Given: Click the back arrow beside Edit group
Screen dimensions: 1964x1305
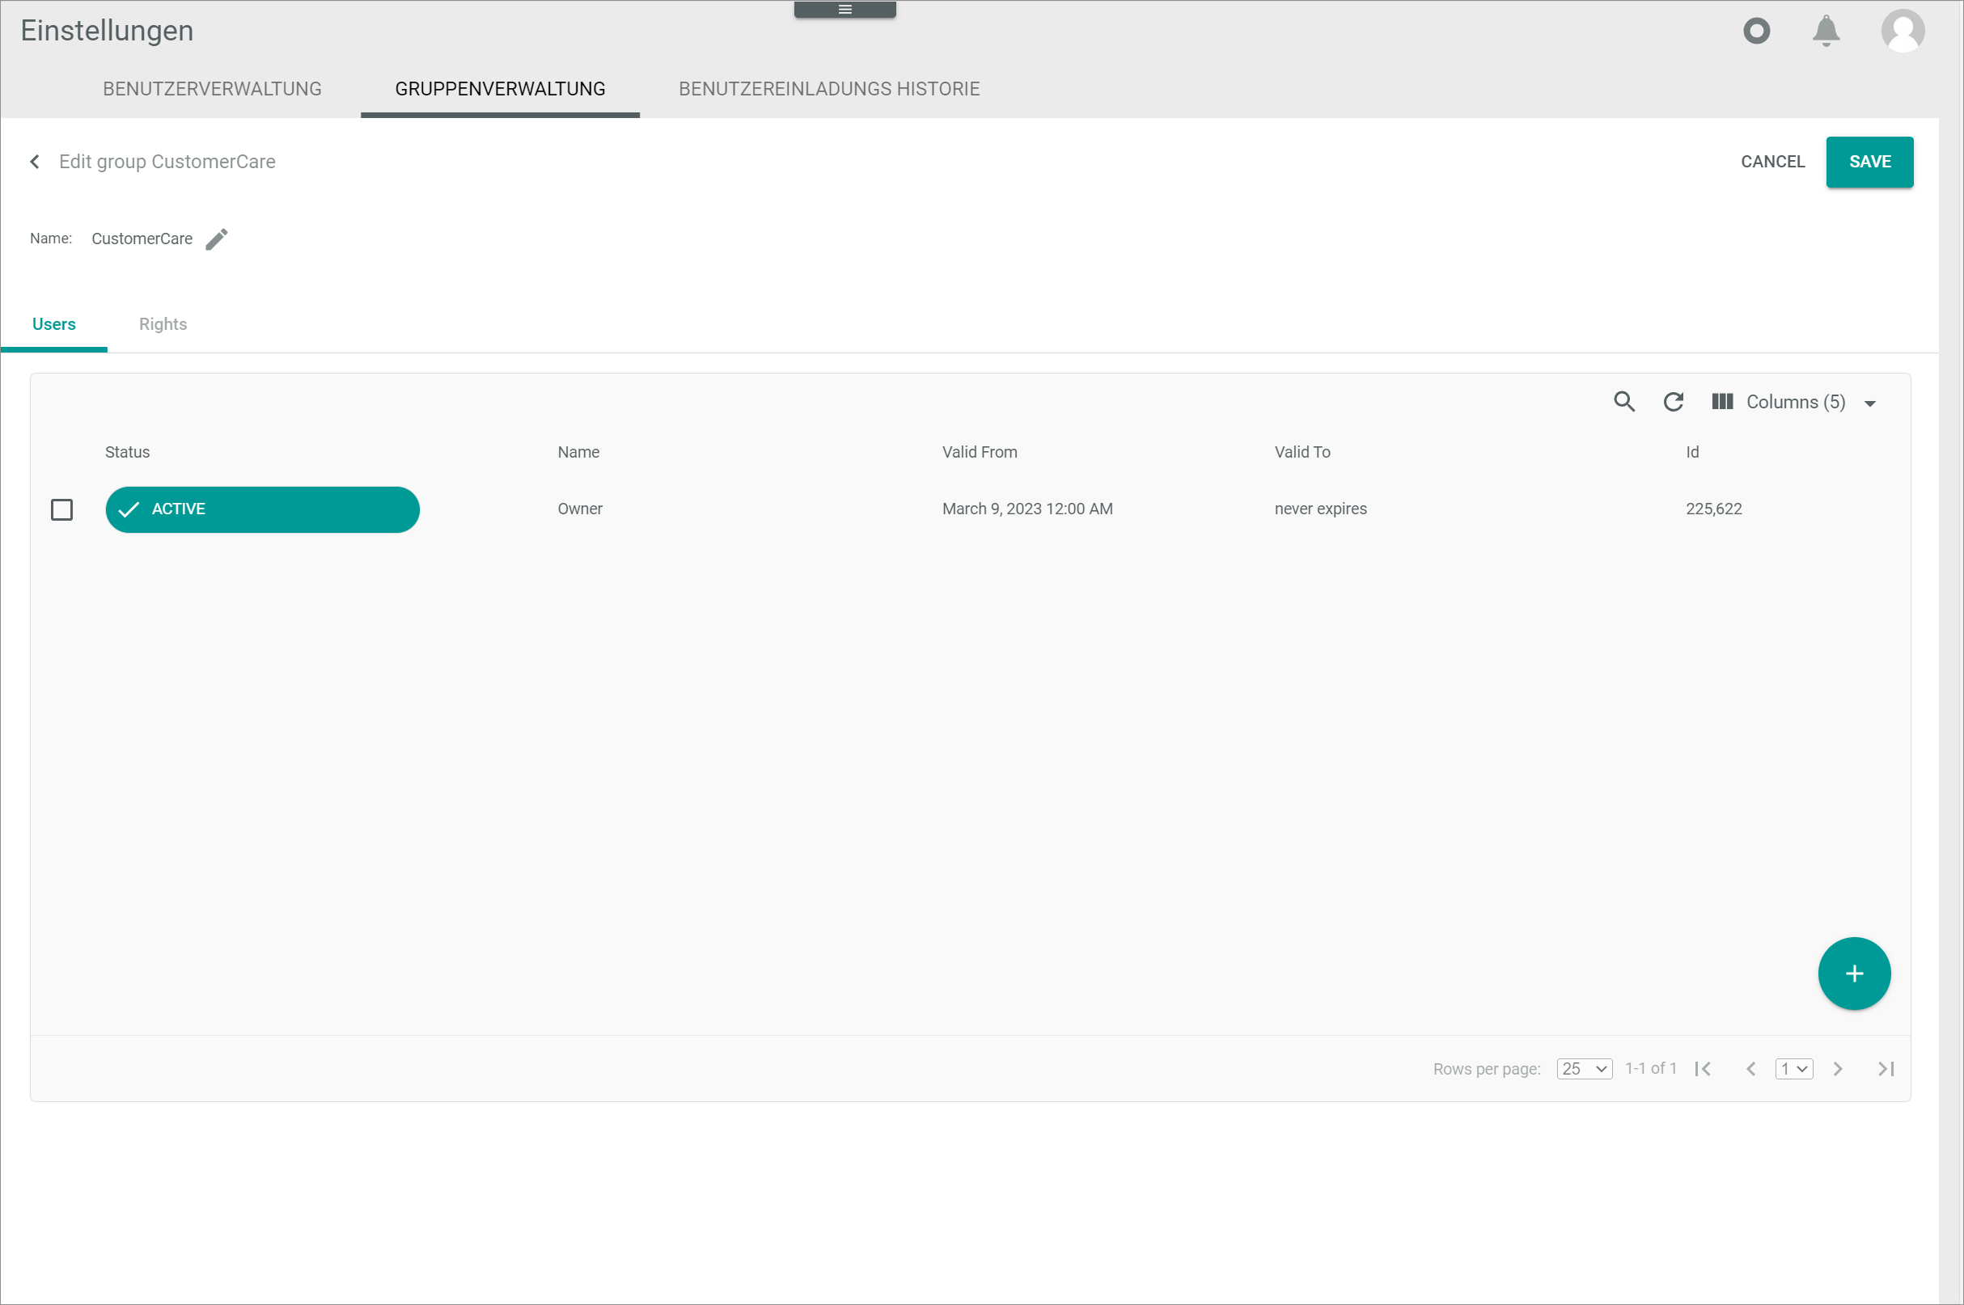Looking at the screenshot, I should pos(35,162).
